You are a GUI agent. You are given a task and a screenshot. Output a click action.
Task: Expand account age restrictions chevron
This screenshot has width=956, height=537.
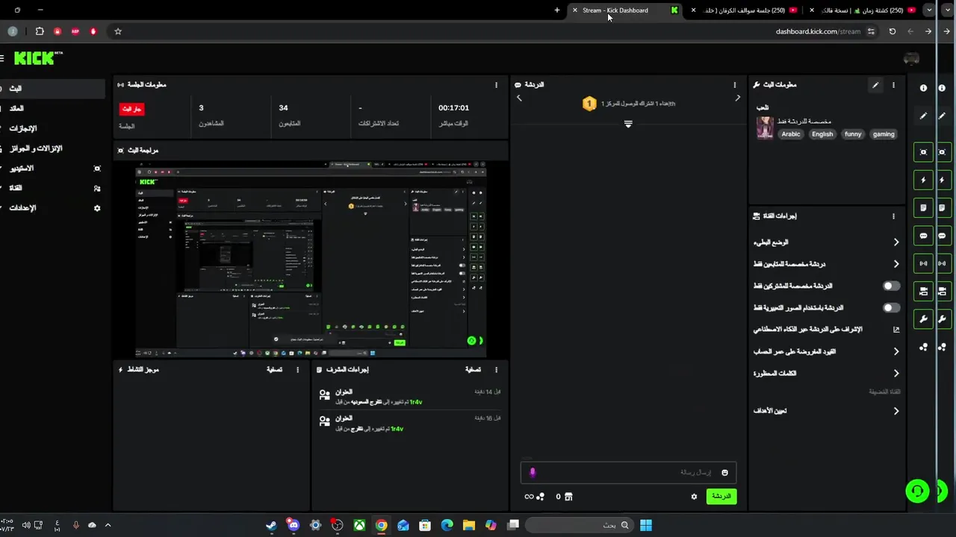(x=896, y=351)
